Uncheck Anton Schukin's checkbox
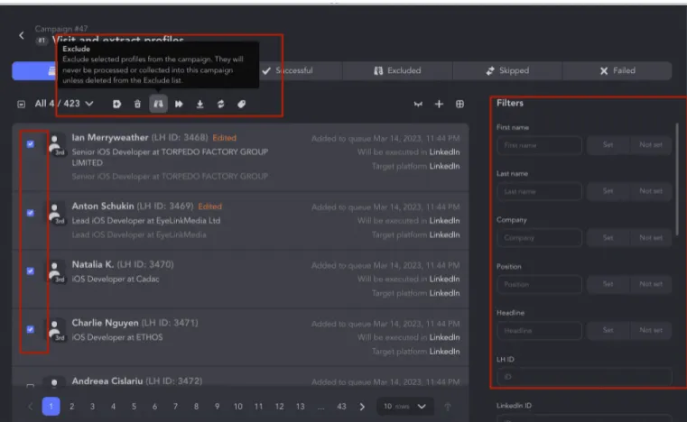This screenshot has width=687, height=422. (x=30, y=213)
